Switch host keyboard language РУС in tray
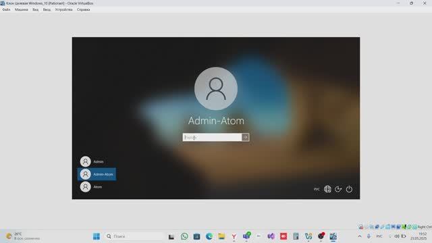This screenshot has width=432, height=243. [379, 236]
